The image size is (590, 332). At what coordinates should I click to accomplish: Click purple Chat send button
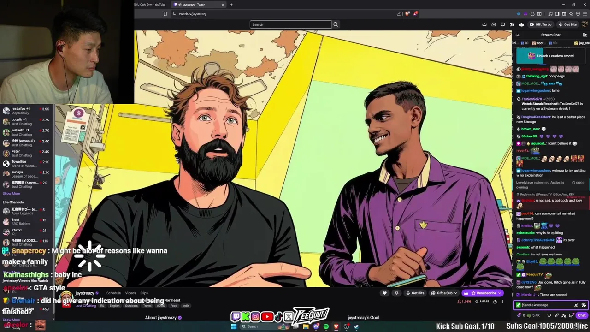pyautogui.click(x=582, y=315)
